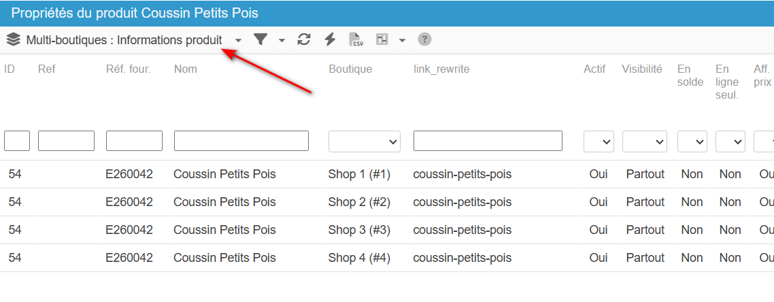Click the Multi-boutiques layers icon
This screenshot has width=774, height=302.
14,40
